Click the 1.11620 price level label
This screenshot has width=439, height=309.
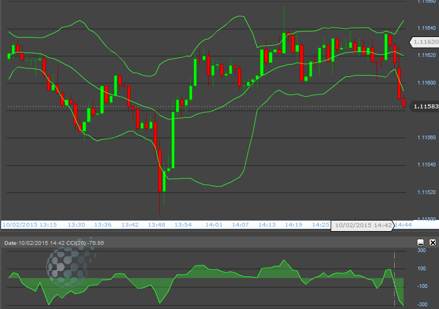426,55
